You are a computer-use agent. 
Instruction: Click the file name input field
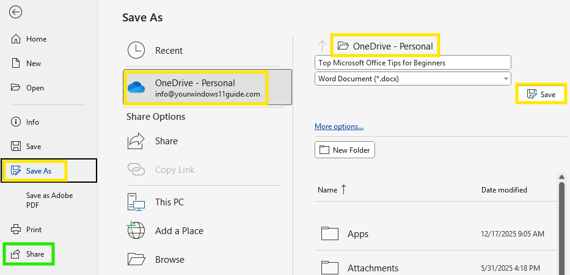[412, 62]
